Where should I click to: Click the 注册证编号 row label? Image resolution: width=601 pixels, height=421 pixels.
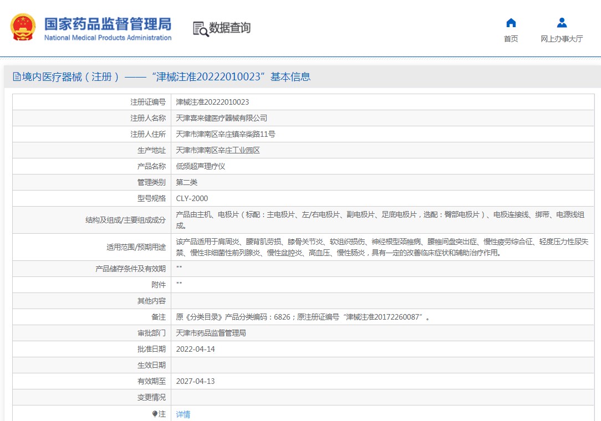click(x=148, y=102)
